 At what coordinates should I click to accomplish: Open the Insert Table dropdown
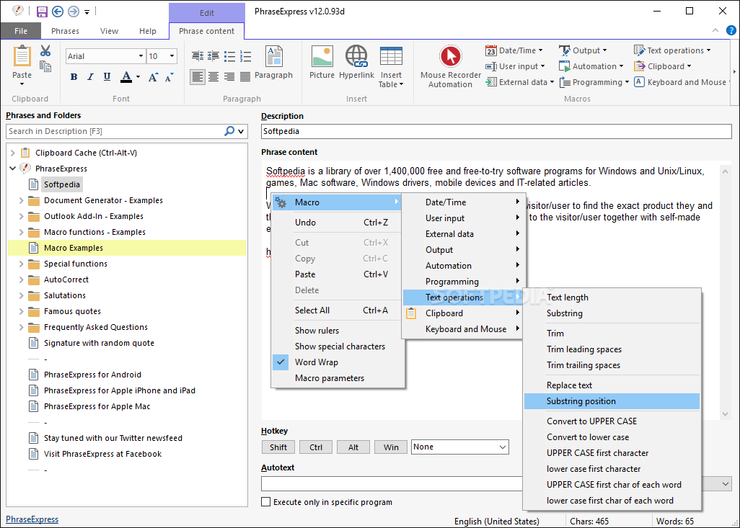click(x=391, y=67)
